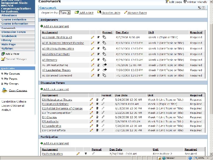Open Discussion Forum from the sidebar menu
213x160 pixels.
tap(14, 32)
